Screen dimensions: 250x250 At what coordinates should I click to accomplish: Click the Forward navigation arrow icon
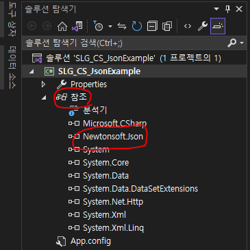coord(47,27)
